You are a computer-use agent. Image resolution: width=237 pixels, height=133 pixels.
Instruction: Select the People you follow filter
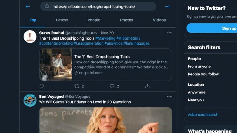(203, 74)
